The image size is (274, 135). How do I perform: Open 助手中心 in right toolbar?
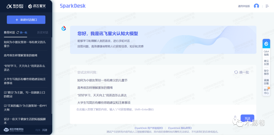[x=266, y=92]
